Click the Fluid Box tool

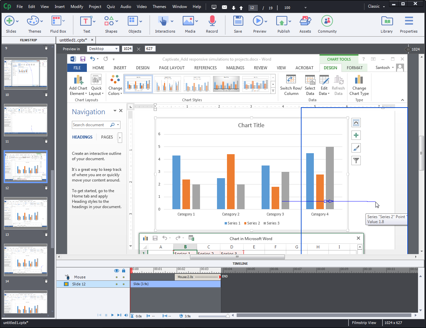(x=56, y=21)
